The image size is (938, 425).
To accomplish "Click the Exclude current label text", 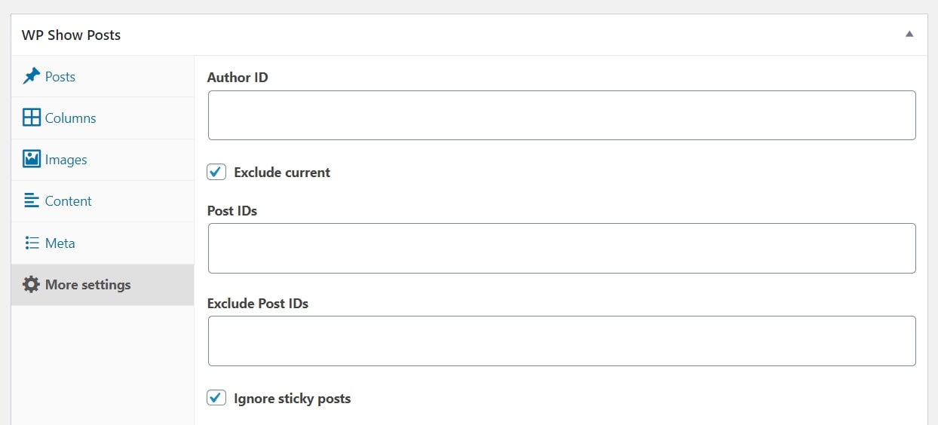I will pos(282,173).
